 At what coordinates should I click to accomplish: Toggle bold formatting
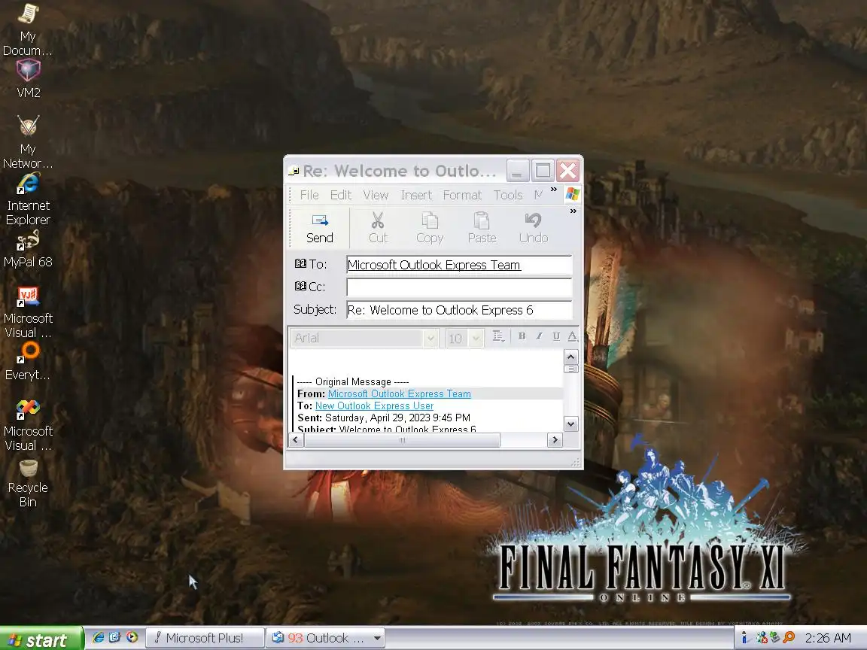click(x=522, y=336)
